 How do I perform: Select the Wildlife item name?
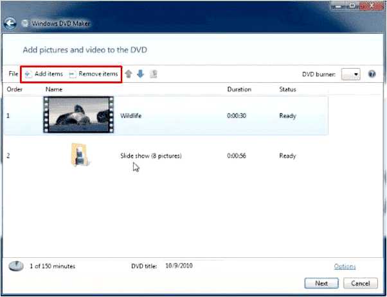pyautogui.click(x=130, y=115)
